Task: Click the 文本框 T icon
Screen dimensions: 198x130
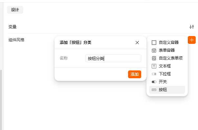Action: pos(154,66)
